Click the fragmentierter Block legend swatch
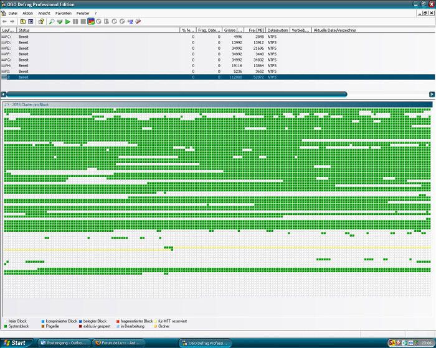This screenshot has width=436, height=348. pyautogui.click(x=118, y=321)
